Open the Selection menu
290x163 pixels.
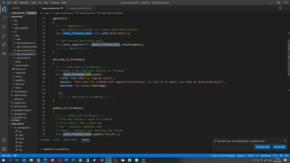[x=24, y=3]
